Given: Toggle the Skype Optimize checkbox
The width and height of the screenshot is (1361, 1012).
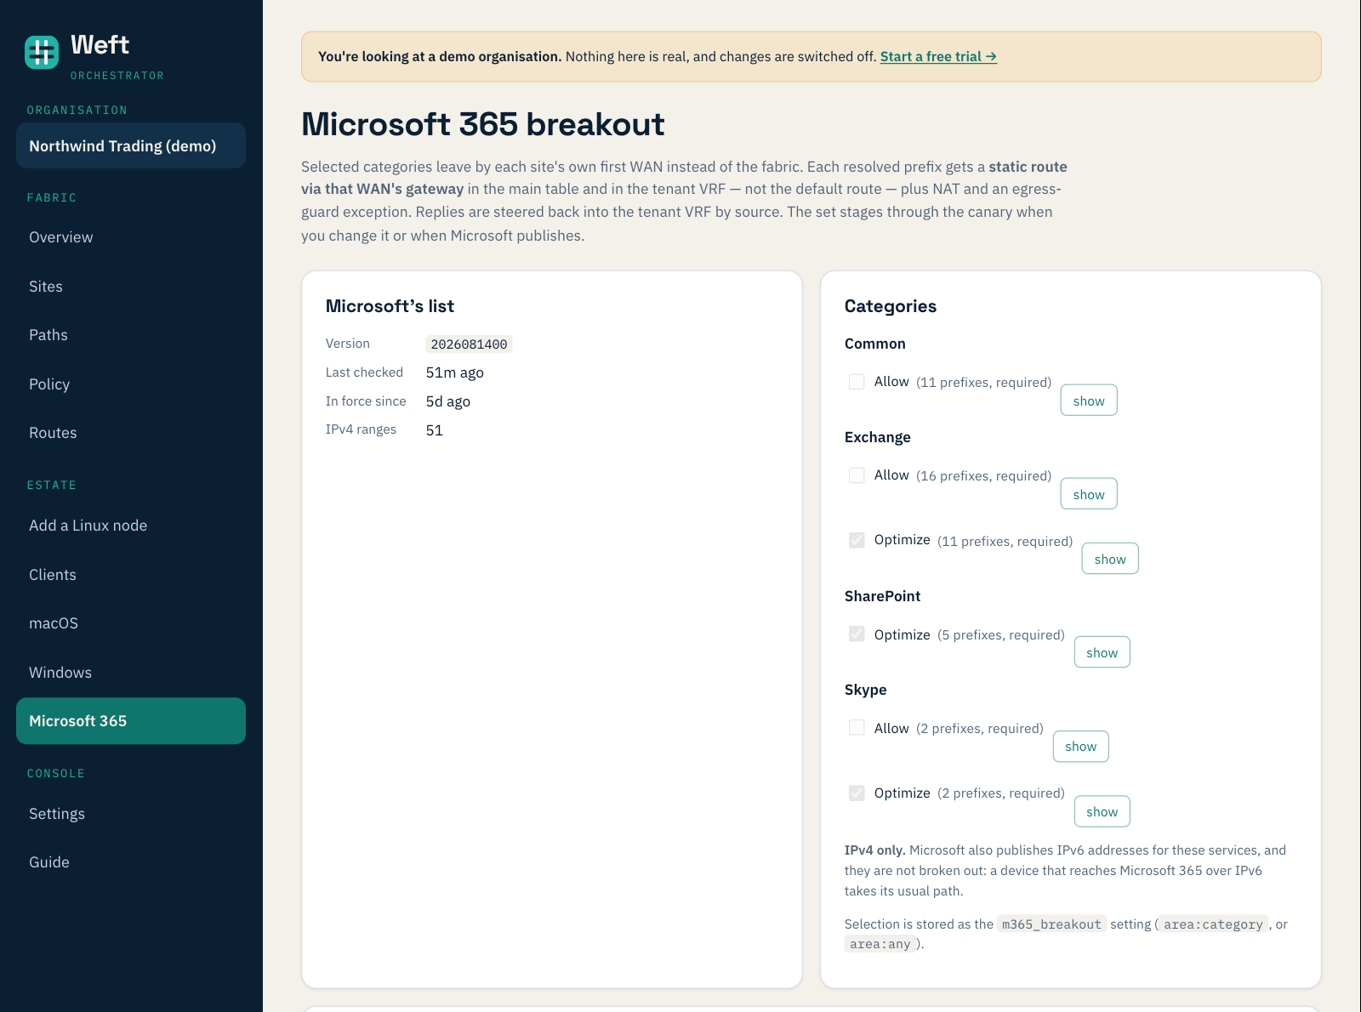Looking at the screenshot, I should click(x=857, y=793).
